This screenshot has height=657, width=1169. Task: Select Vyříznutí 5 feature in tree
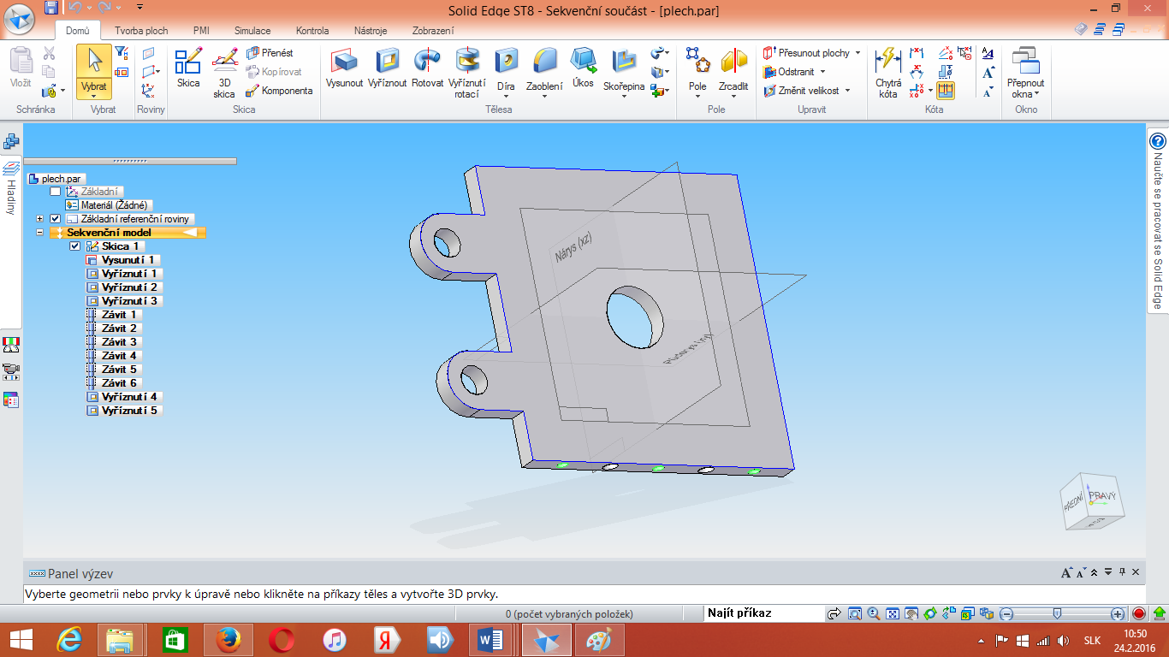pos(123,411)
